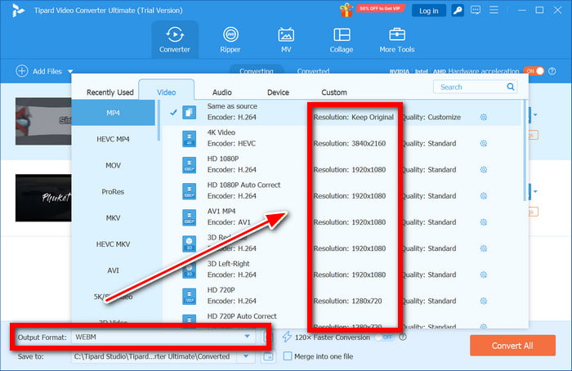Toggle hardware acceleration switch

pos(534,71)
